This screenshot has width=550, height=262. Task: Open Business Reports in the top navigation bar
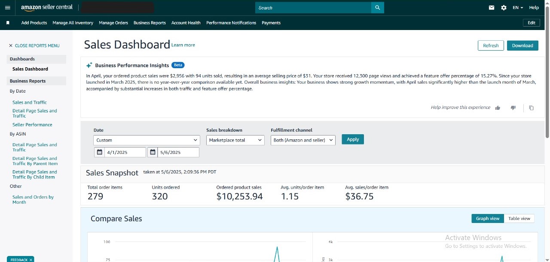[x=150, y=23]
